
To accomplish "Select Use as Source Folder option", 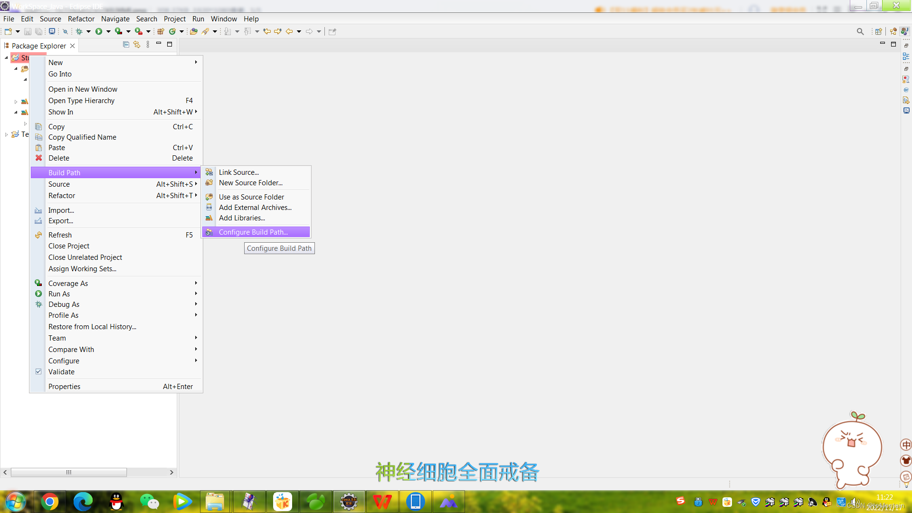I will click(251, 197).
